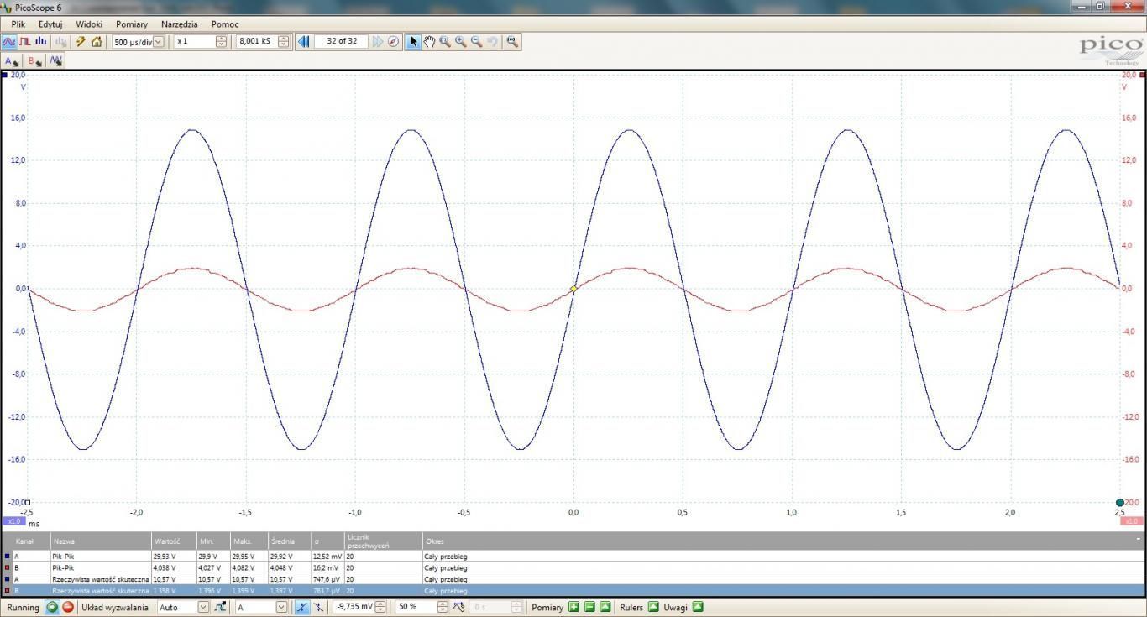Open Channel A options button
This screenshot has height=617, width=1147.
11,60
